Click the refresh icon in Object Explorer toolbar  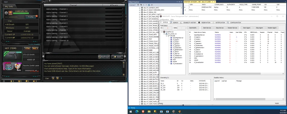click(x=149, y=5)
